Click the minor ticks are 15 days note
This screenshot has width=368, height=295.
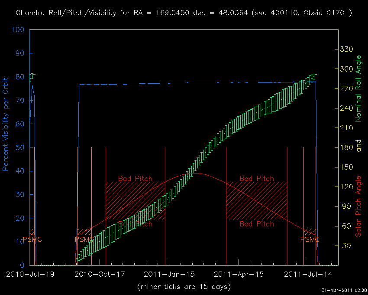coord(184,287)
